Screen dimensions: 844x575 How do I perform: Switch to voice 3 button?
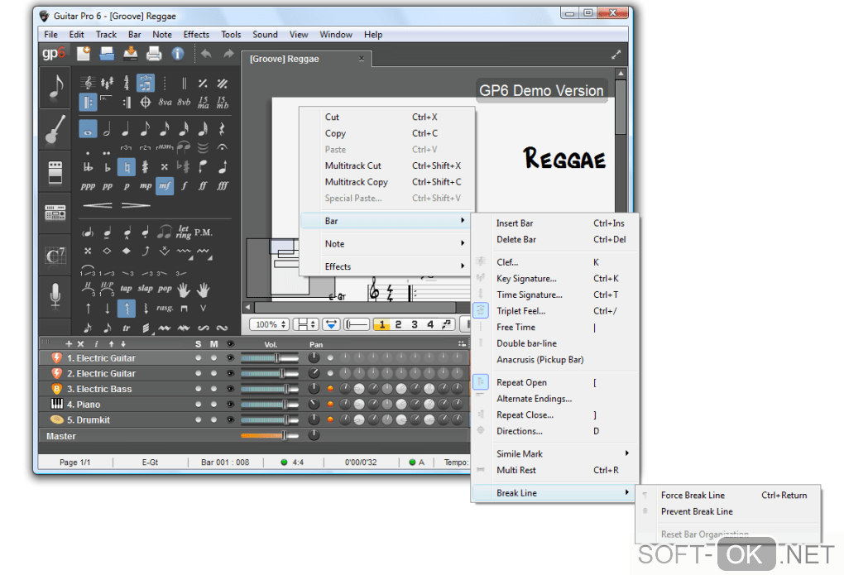click(415, 324)
